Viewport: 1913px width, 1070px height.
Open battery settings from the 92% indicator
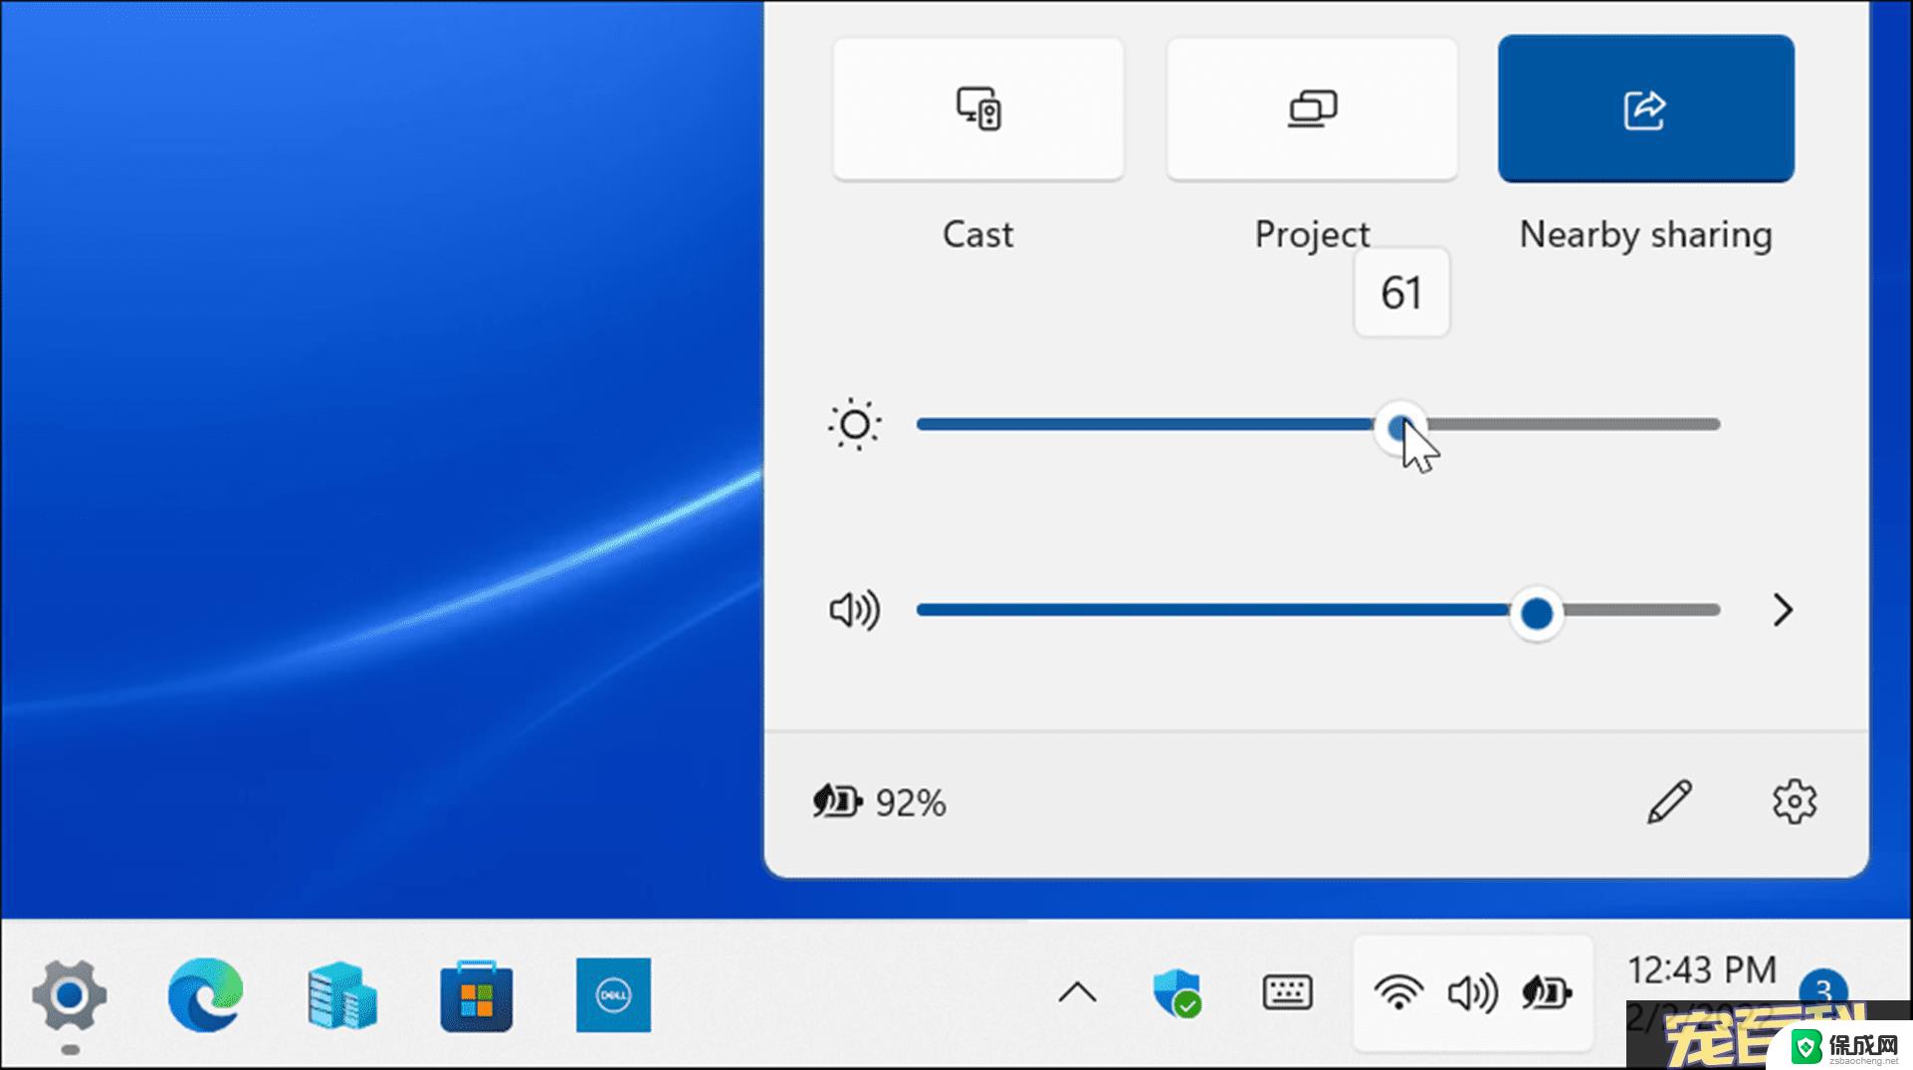880,802
